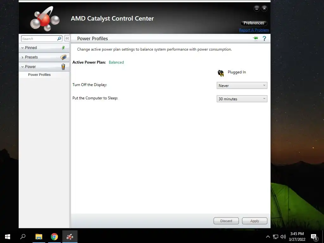Open help with the question mark icon
The width and height of the screenshot is (324, 243).
[x=264, y=38]
